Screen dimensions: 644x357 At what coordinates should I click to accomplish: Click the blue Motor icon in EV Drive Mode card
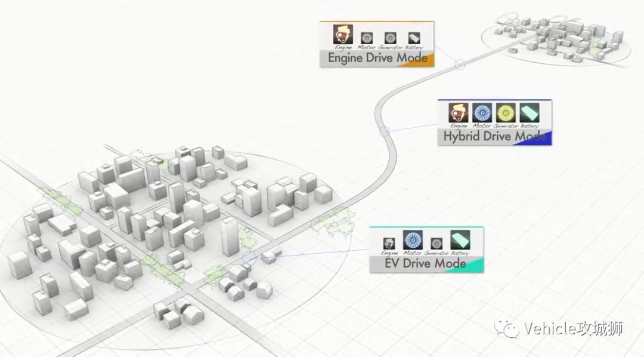[413, 240]
